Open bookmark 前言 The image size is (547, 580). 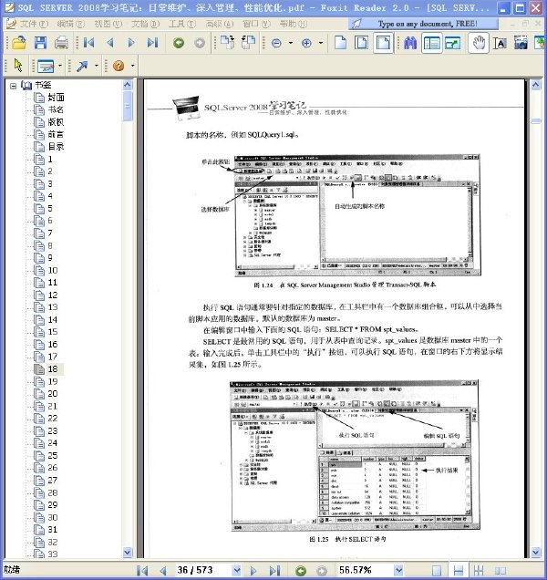pos(56,134)
